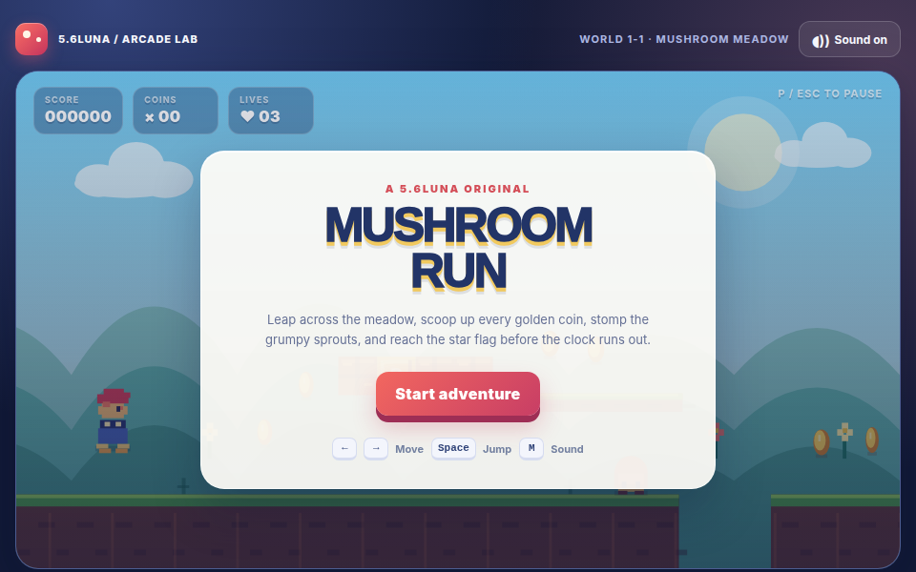
Task: Toggle the Sound on button
Action: tap(849, 40)
